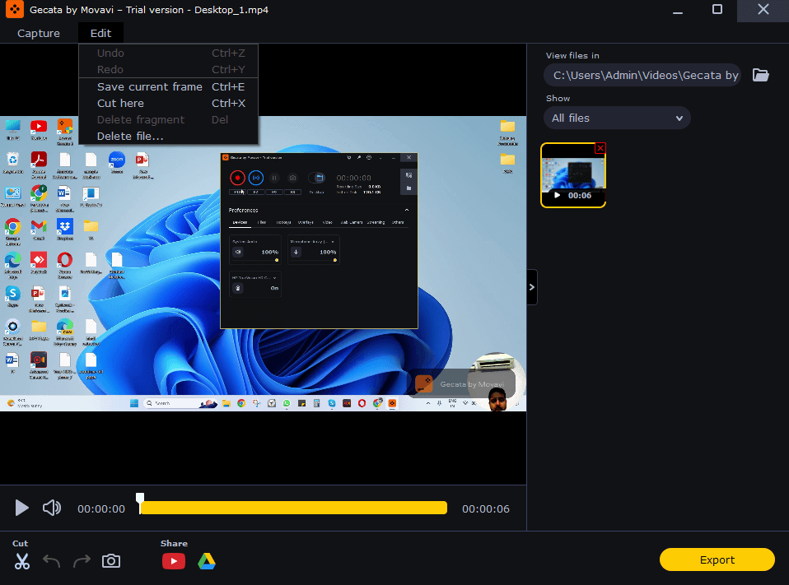Choose Cut here from Edit menu
The image size is (789, 585).
tap(169, 103)
